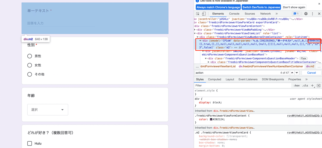Cancel the DevTools element search
This screenshot has height=148, width=322.
[x=311, y=73]
